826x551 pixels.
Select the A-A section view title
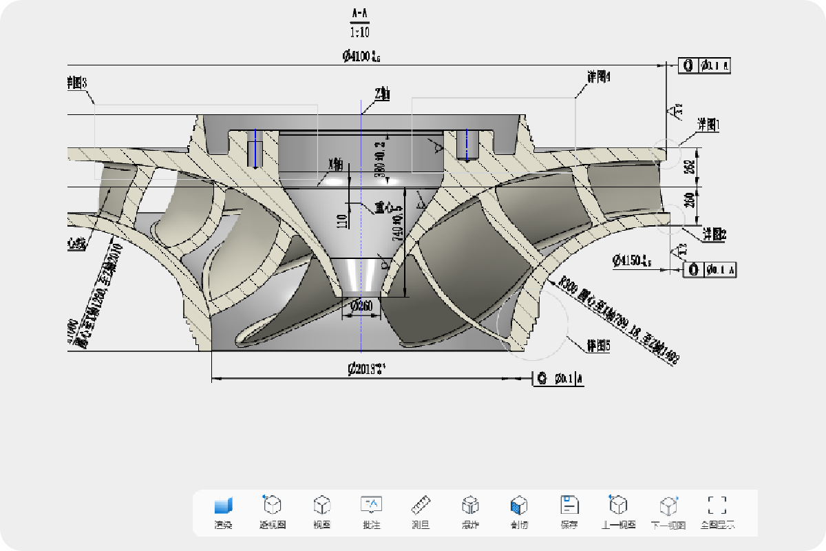(x=359, y=12)
